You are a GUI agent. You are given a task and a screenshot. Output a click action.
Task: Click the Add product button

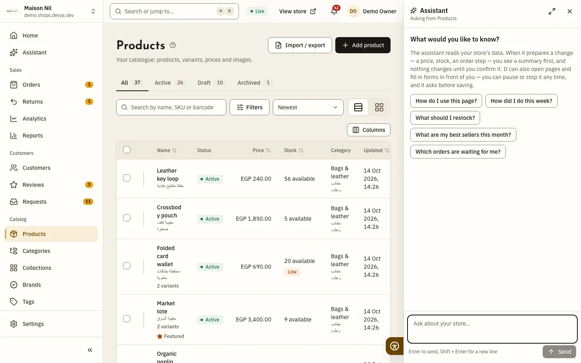point(363,45)
